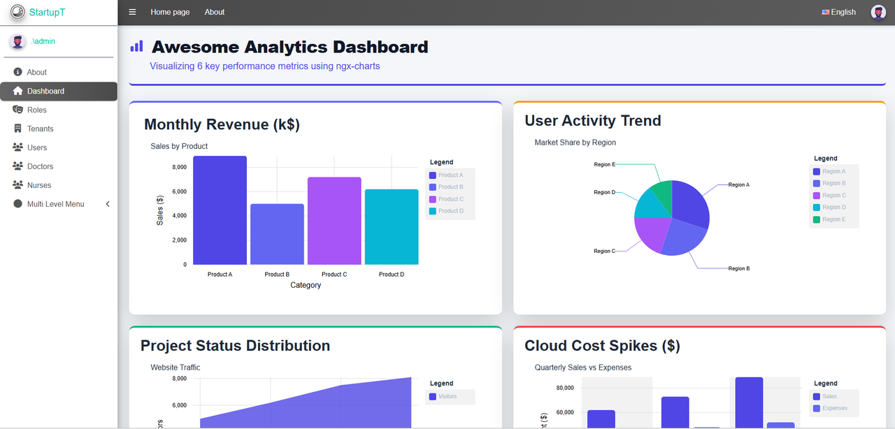Click the Multi Level Menu circle icon

(x=17, y=204)
